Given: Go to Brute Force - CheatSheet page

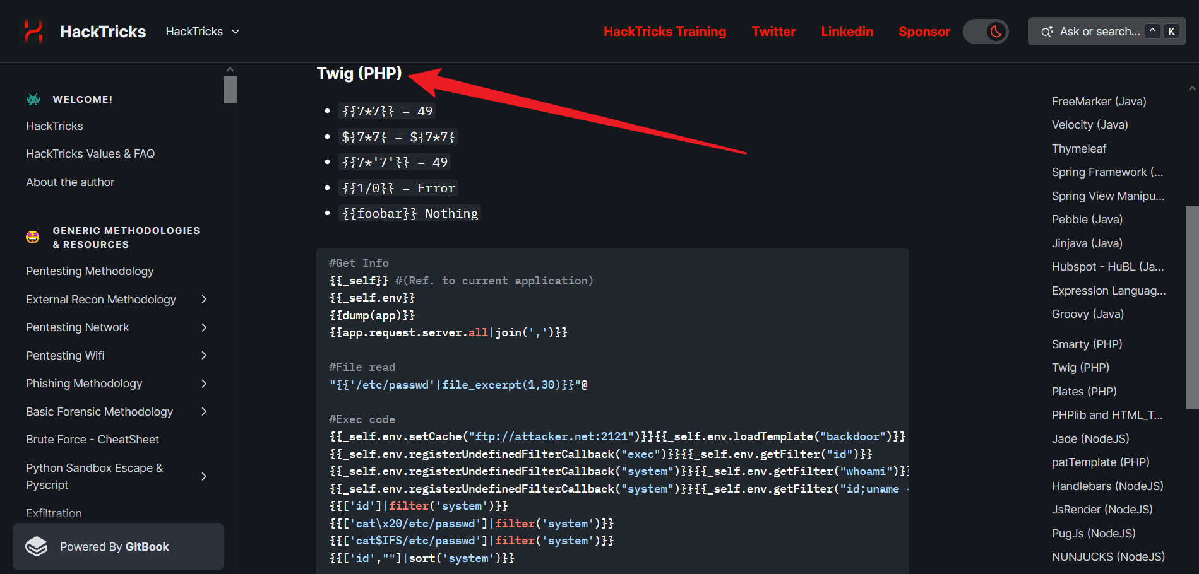Looking at the screenshot, I should click(x=92, y=440).
